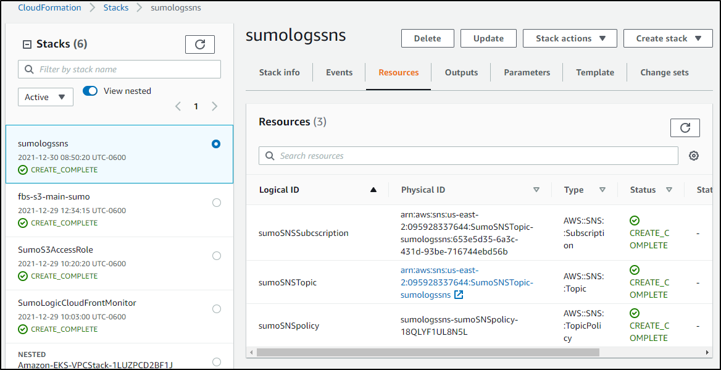Screen dimensions: 721x370
Task: Click the Logical ID sort arrow
Action: coord(373,190)
